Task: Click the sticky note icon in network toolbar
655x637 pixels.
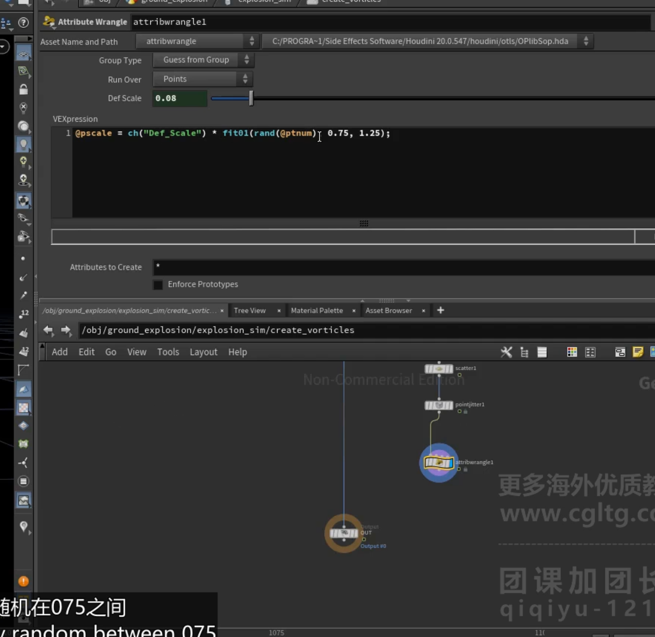Action: click(x=638, y=352)
